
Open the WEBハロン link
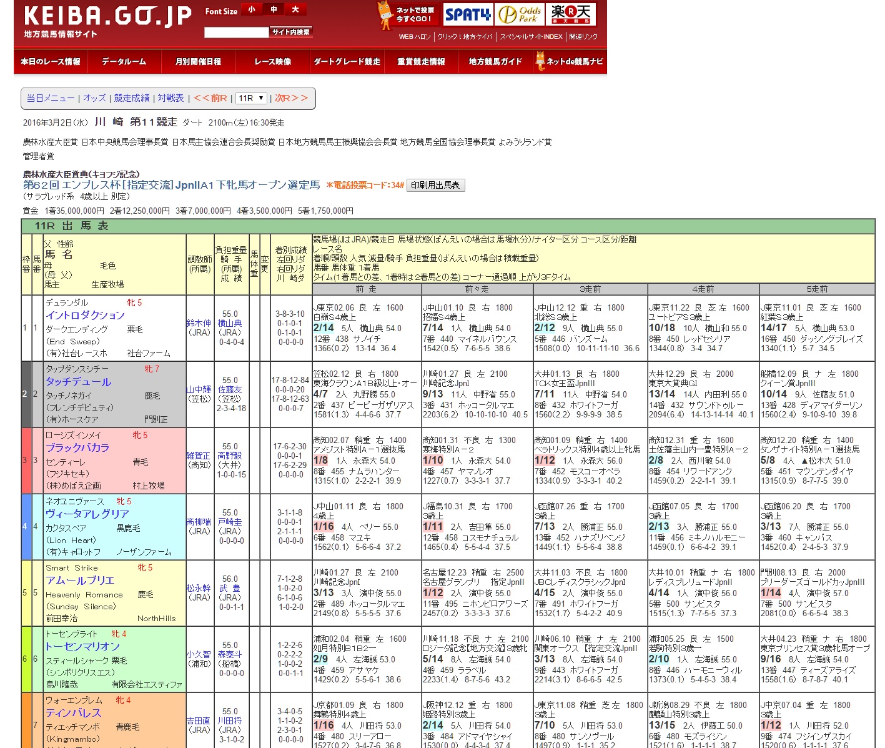tap(415, 37)
